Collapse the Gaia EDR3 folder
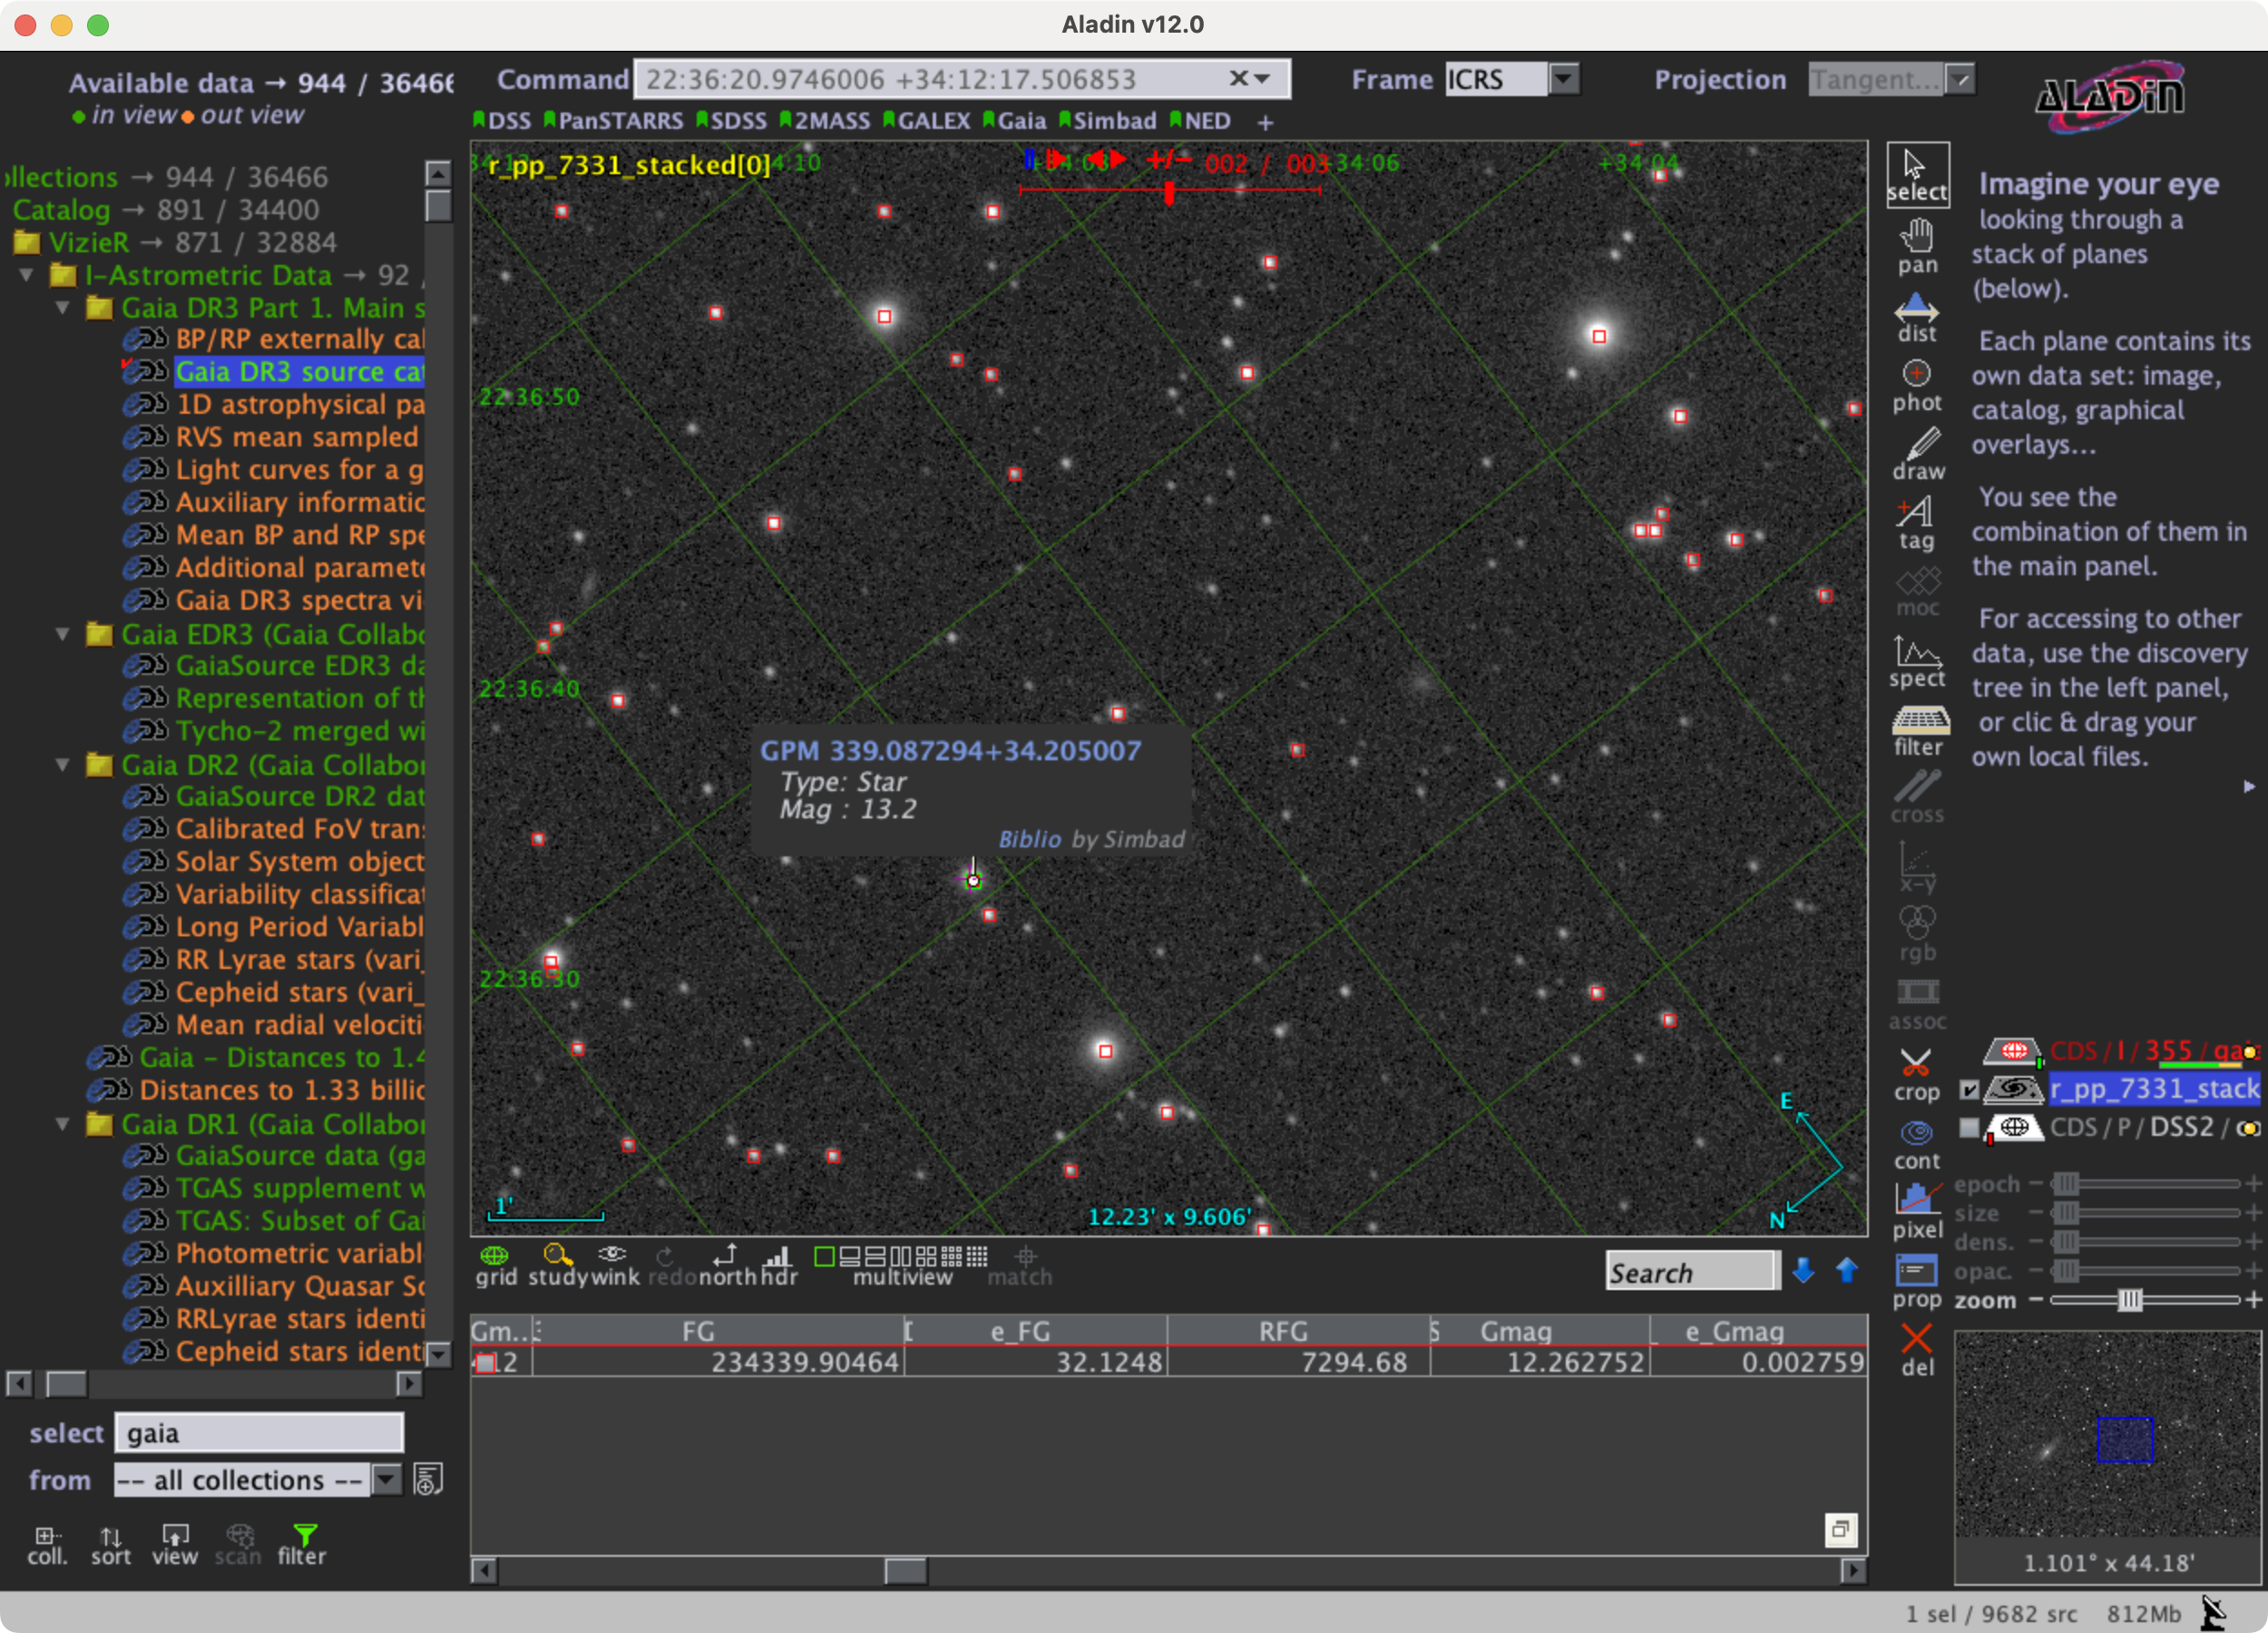The image size is (2268, 1633). coord(63,634)
